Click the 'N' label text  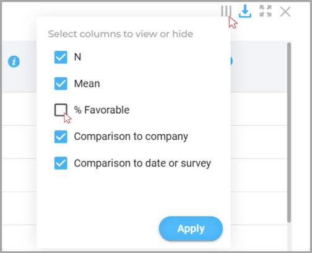(x=77, y=57)
